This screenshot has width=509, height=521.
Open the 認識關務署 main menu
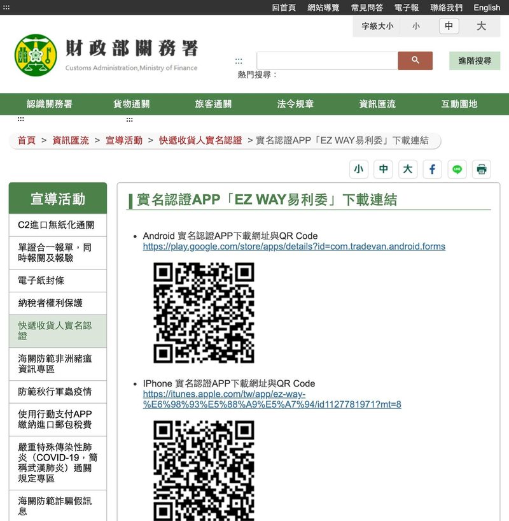point(50,104)
